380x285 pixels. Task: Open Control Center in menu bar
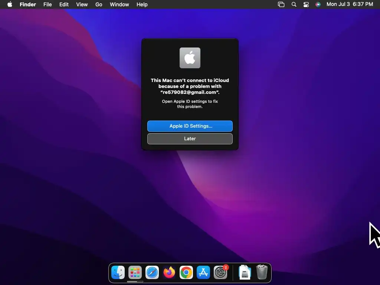(306, 4)
